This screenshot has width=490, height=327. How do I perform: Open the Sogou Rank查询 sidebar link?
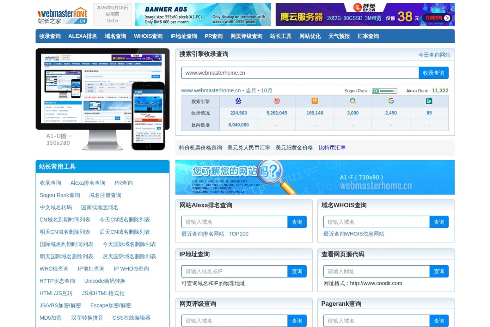coord(60,195)
